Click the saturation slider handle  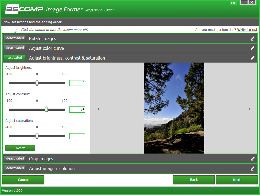pyautogui.click(x=37, y=136)
